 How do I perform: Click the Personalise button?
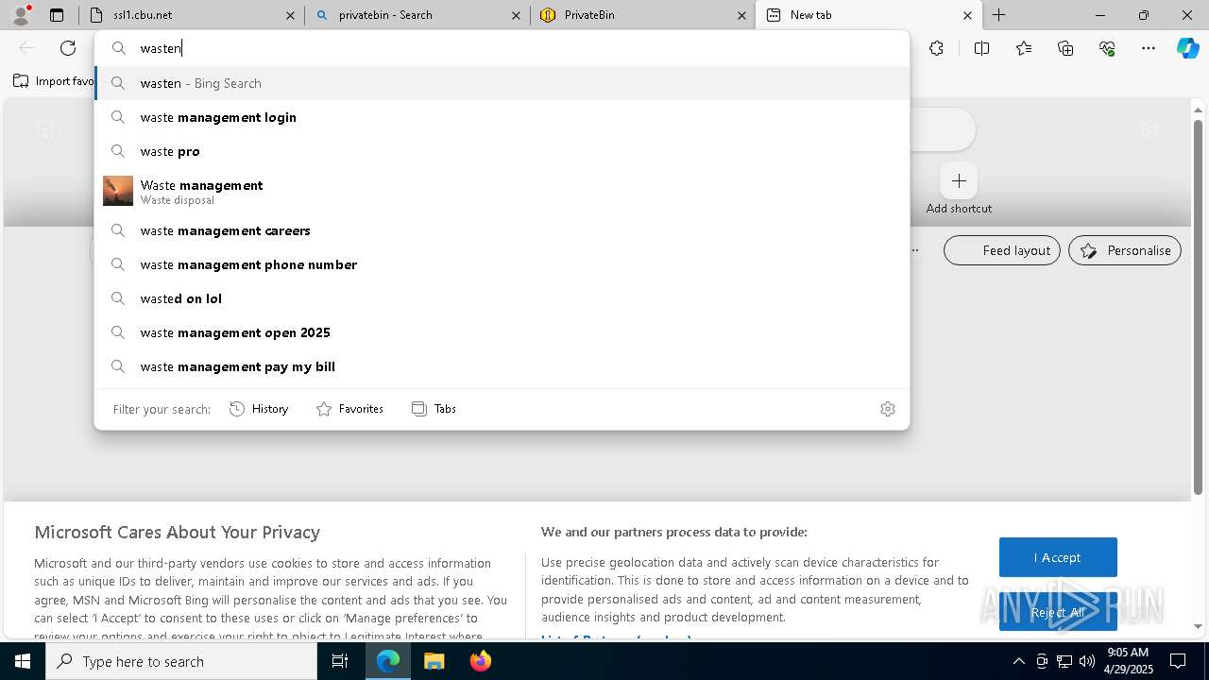pos(1125,250)
